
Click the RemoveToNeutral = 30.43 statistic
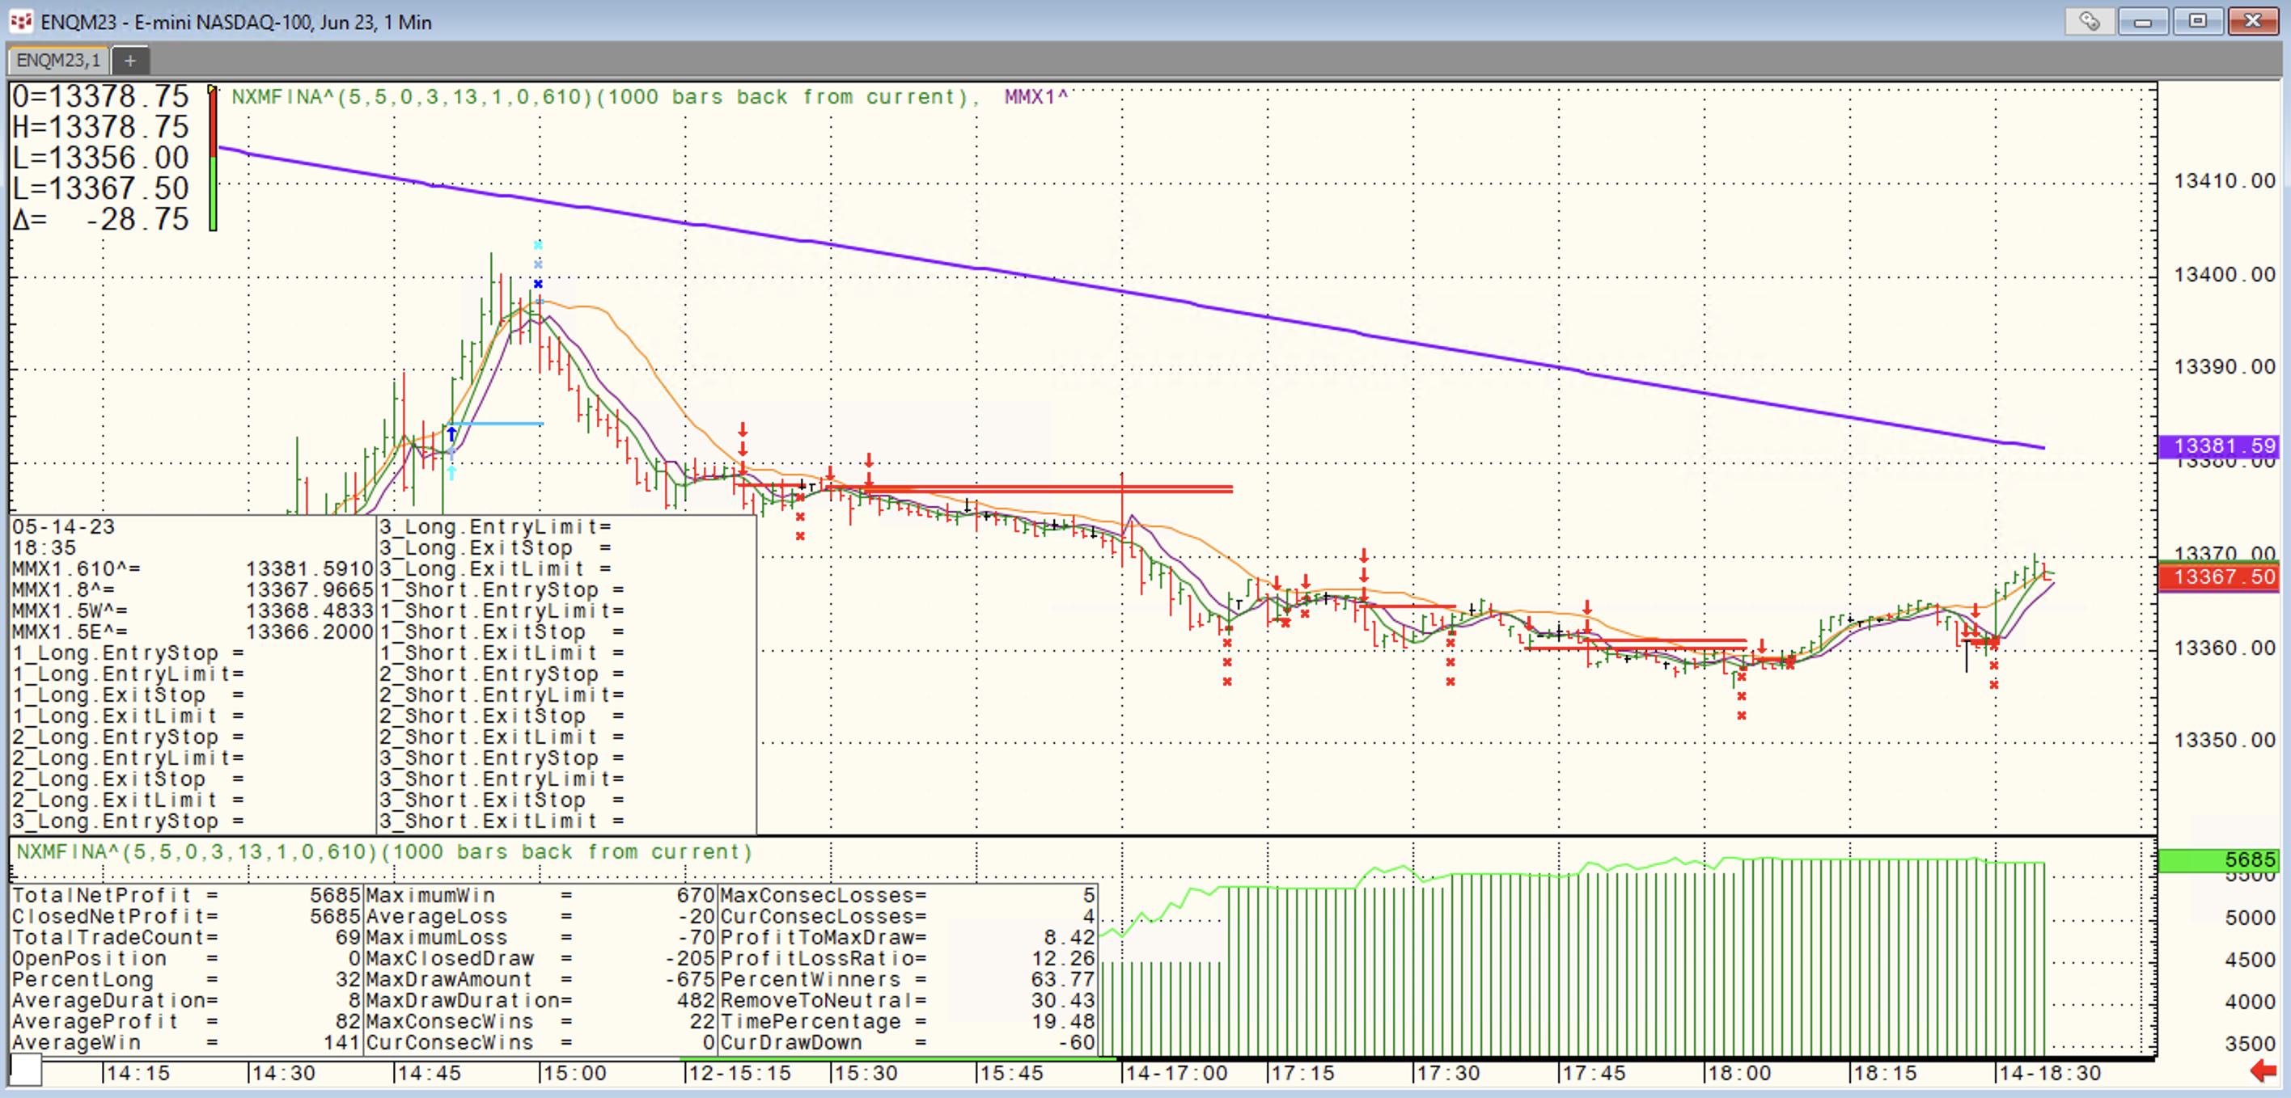pos(908,1001)
